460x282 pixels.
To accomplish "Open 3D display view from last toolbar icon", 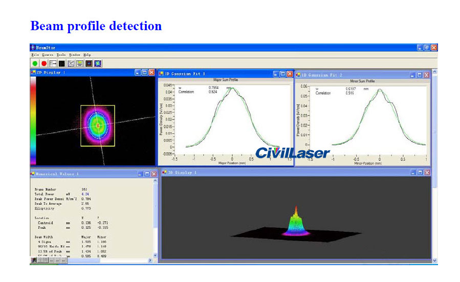I will tap(98, 63).
